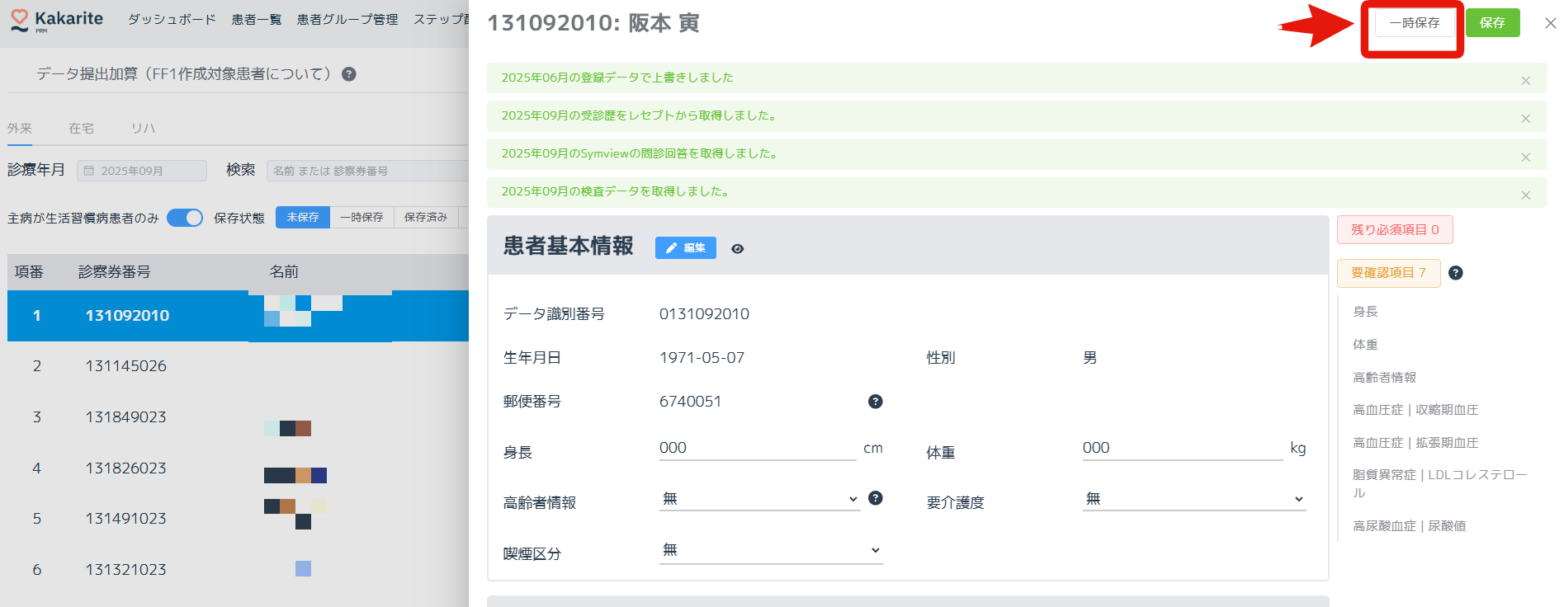
Task: Click the 名前 または 診察券番号 search box
Action: coord(368,171)
